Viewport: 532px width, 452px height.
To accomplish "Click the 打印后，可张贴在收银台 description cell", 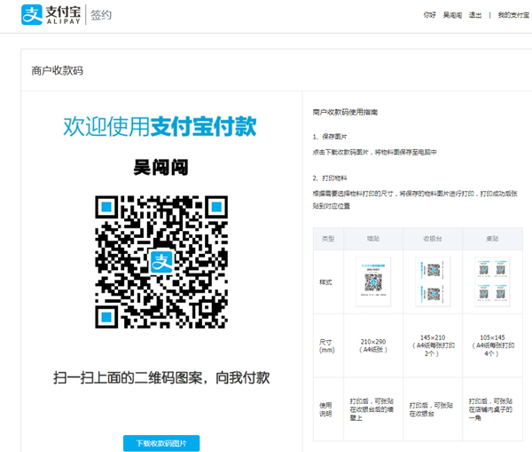I will click(433, 409).
